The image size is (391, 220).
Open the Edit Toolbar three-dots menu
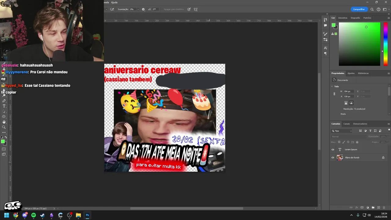coord(4,132)
